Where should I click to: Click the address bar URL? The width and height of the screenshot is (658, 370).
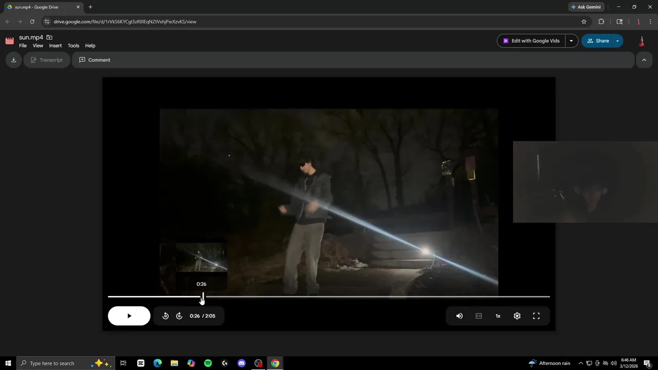(125, 22)
